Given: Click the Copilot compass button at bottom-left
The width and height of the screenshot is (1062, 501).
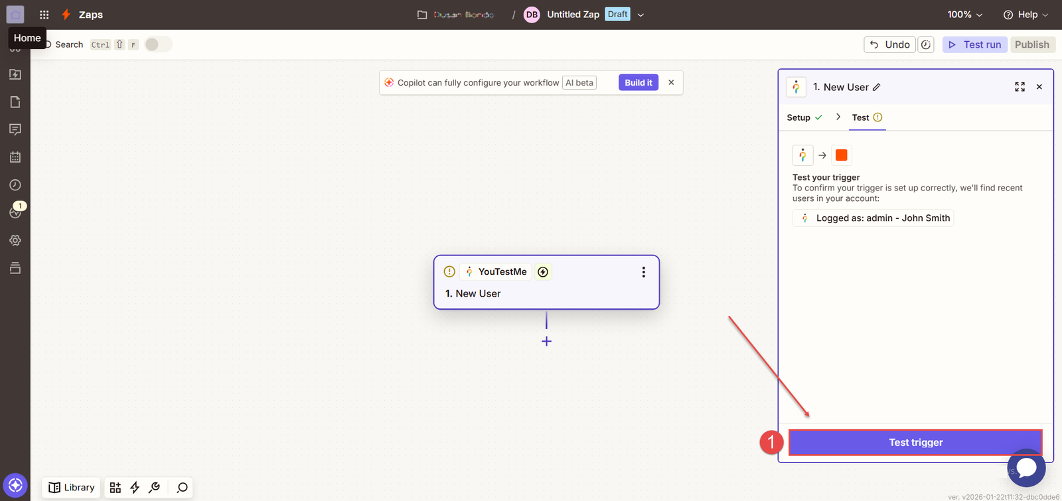Looking at the screenshot, I should click(x=15, y=485).
